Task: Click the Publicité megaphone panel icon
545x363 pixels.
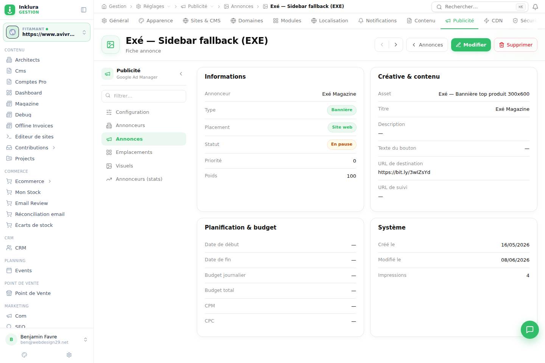Action: (107, 74)
